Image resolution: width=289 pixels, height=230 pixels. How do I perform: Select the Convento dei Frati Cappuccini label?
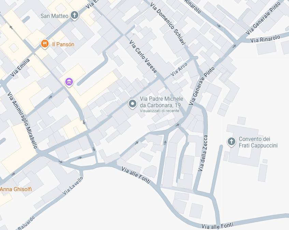pos(258,142)
